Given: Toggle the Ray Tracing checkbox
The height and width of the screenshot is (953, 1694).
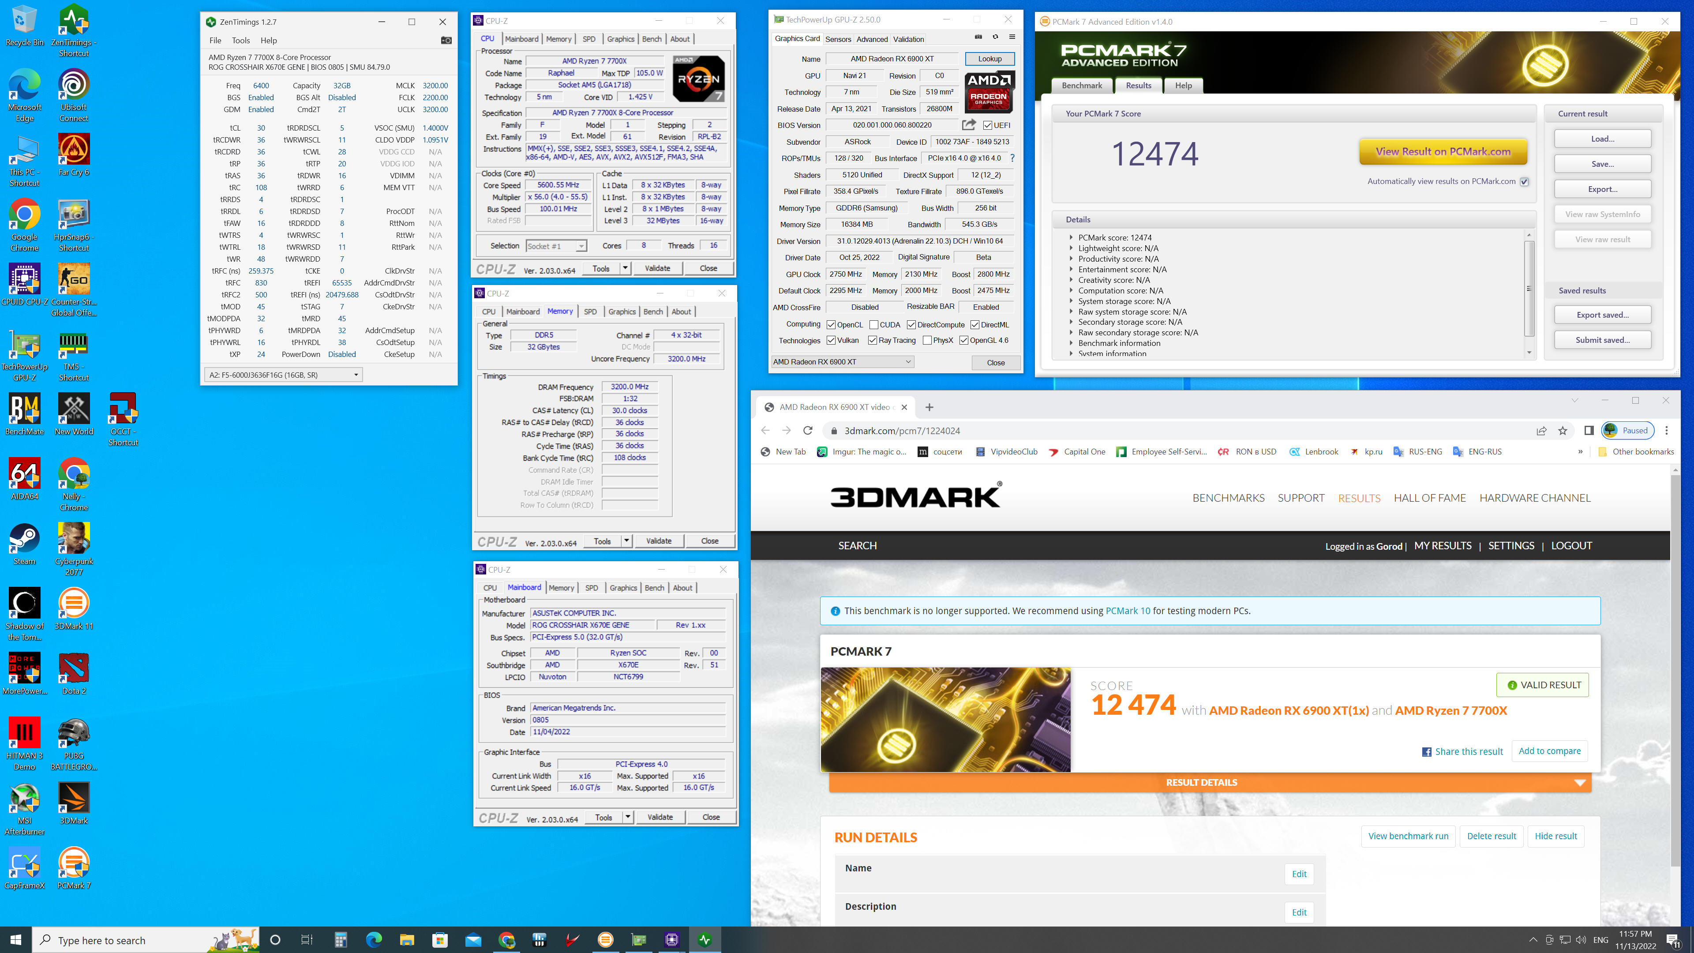Looking at the screenshot, I should coord(873,341).
